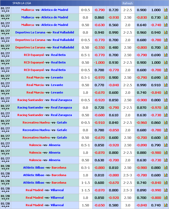Image resolution: width=169 pixels, height=209 pixels.
Task: Click the Refresh button in the header
Action: pyautogui.click(x=128, y=3)
